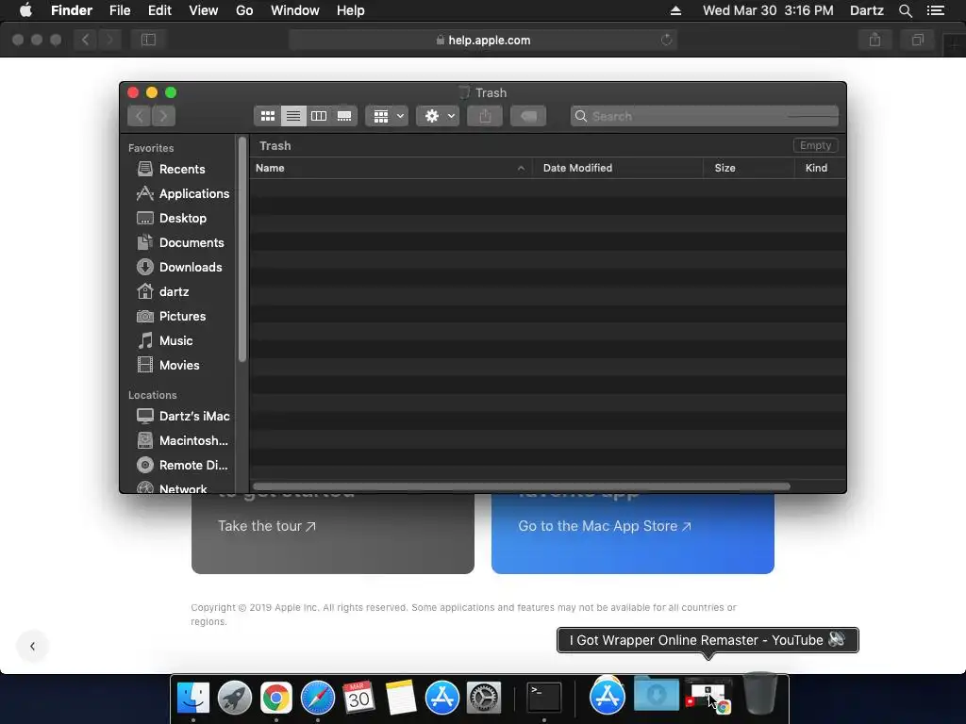This screenshot has height=724, width=966.
Task: Click the Empty trash button
Action: (815, 145)
